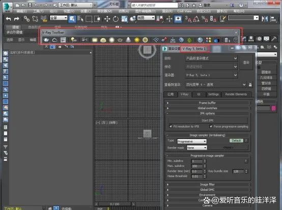This screenshot has height=210, width=282.
Task: Click the Noise threshold value field
Action: coord(197,177)
